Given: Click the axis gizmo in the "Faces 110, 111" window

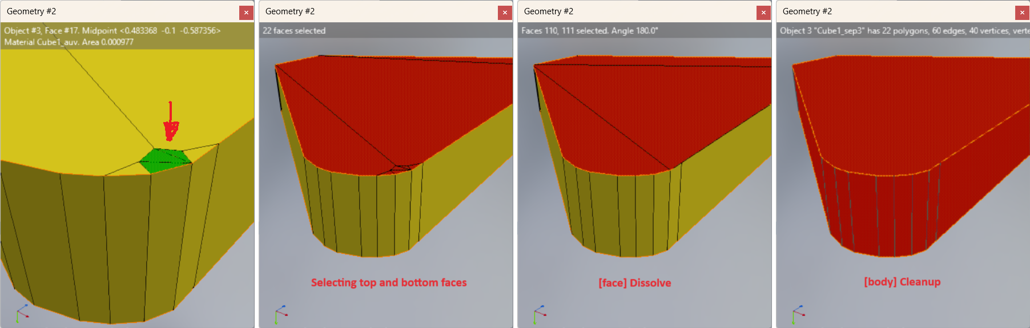Looking at the screenshot, I should tap(540, 313).
